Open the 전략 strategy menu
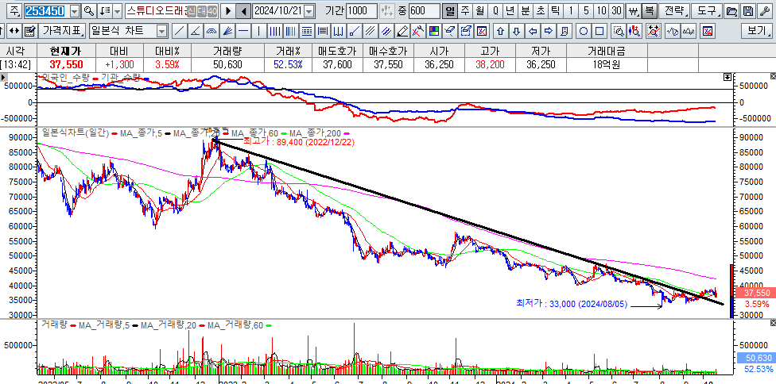 point(673,11)
